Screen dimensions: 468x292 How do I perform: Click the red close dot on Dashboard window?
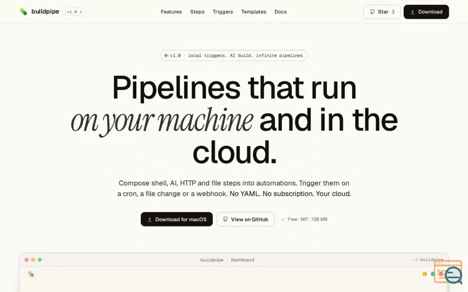tap(26, 260)
